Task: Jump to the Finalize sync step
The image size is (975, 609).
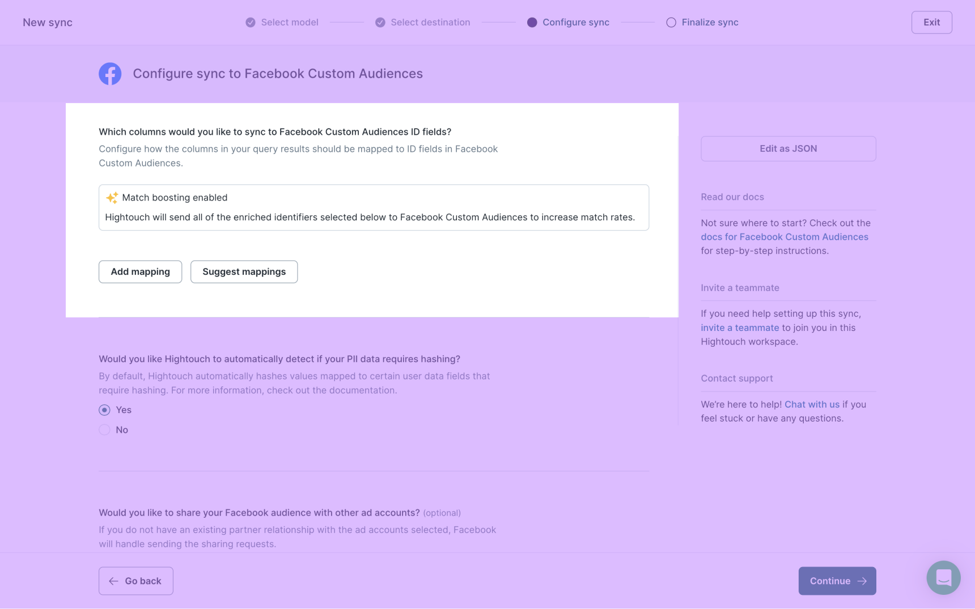Action: [710, 23]
